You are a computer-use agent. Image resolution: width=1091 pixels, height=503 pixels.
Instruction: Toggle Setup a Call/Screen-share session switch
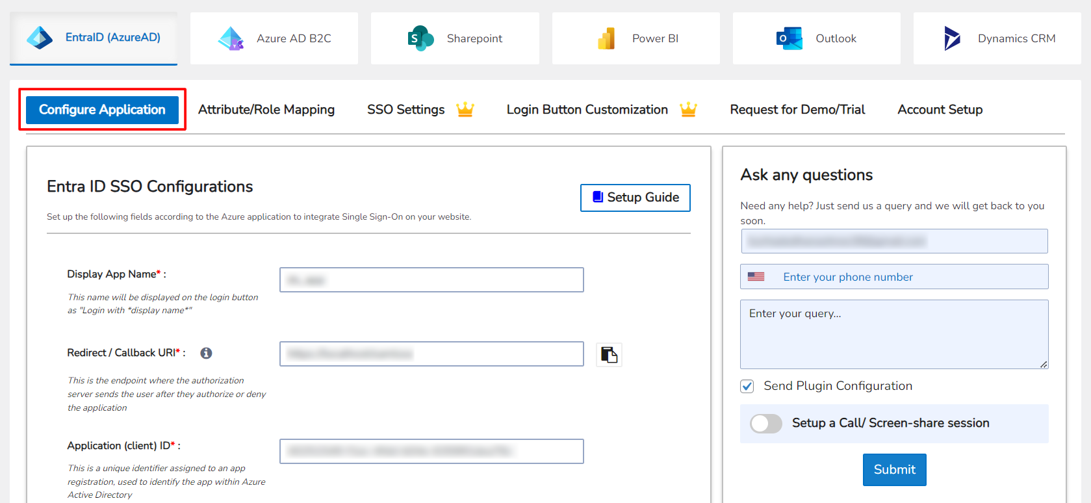[x=766, y=424]
